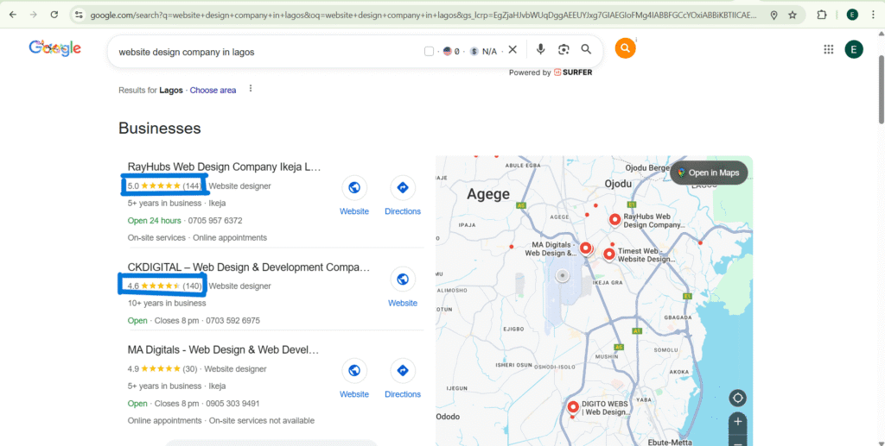The width and height of the screenshot is (885, 446).
Task: Submit search with the magnifier icon
Action: tap(587, 49)
